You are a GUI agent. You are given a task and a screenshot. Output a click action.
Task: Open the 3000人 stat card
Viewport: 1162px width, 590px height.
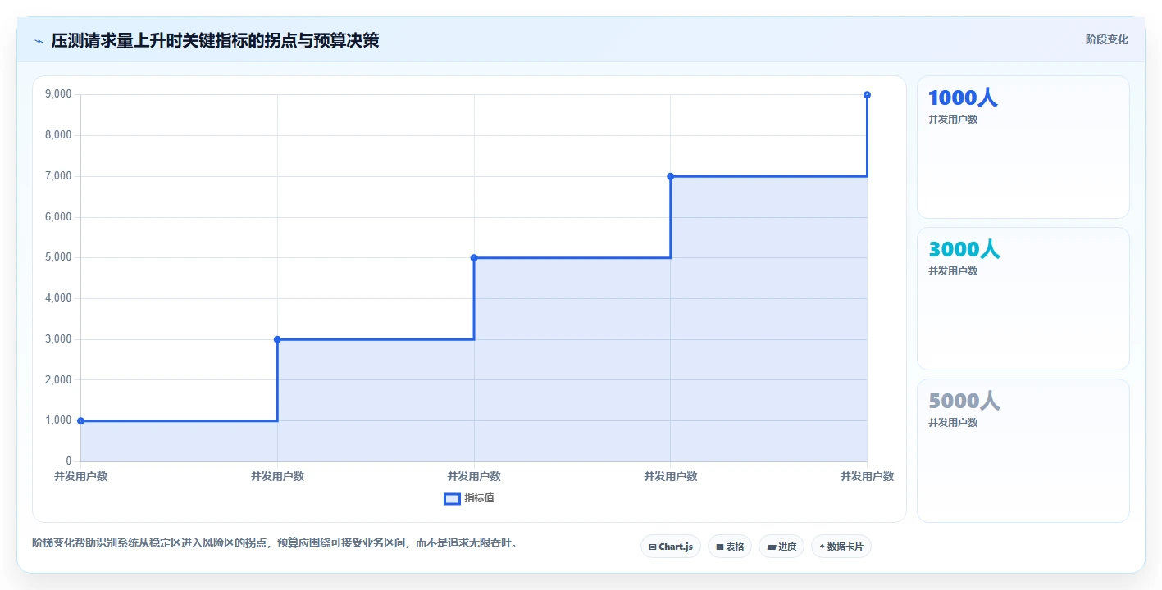pyautogui.click(x=1023, y=299)
